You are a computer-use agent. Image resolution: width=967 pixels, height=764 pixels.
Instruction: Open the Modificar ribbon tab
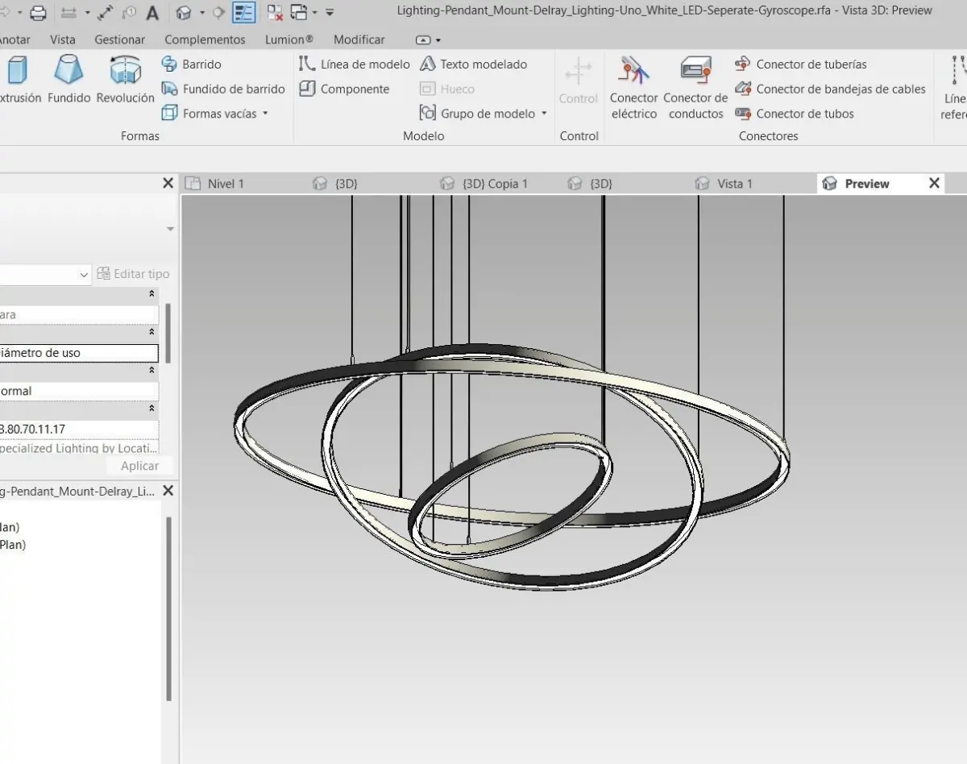click(x=359, y=39)
